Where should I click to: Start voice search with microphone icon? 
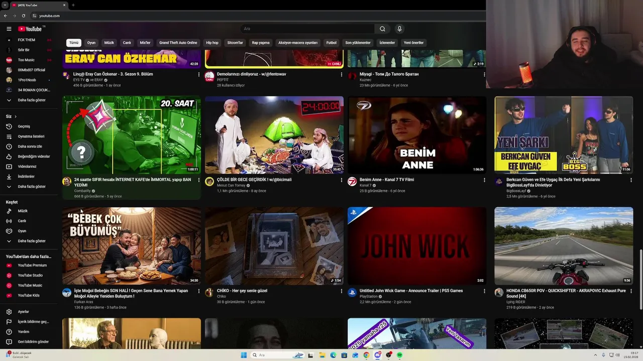click(x=399, y=29)
